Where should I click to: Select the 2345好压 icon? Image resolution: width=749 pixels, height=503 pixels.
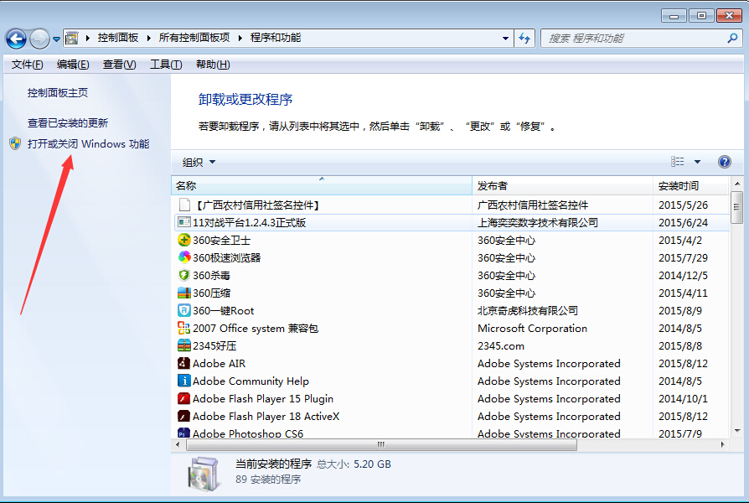tap(184, 345)
